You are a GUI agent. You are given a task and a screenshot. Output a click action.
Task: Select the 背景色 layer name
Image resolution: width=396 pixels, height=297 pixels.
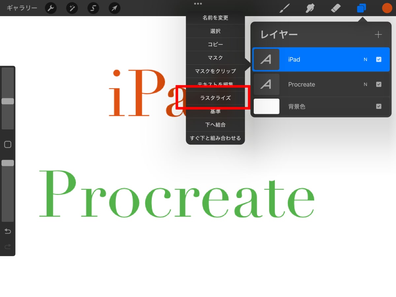297,107
